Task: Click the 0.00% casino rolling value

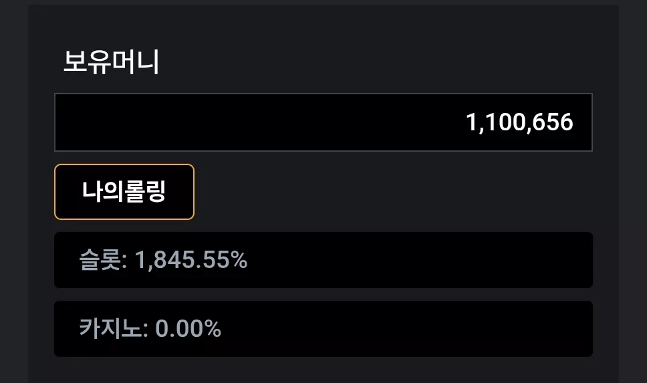Action: coord(188,329)
